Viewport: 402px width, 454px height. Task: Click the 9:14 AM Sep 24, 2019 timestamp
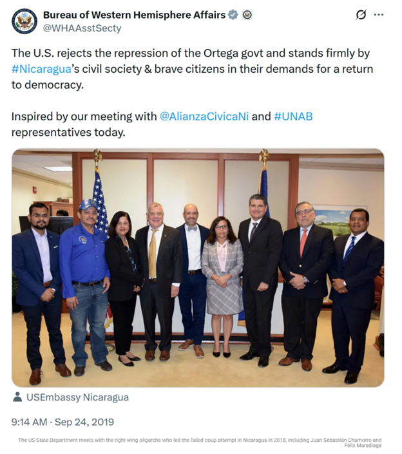click(63, 422)
